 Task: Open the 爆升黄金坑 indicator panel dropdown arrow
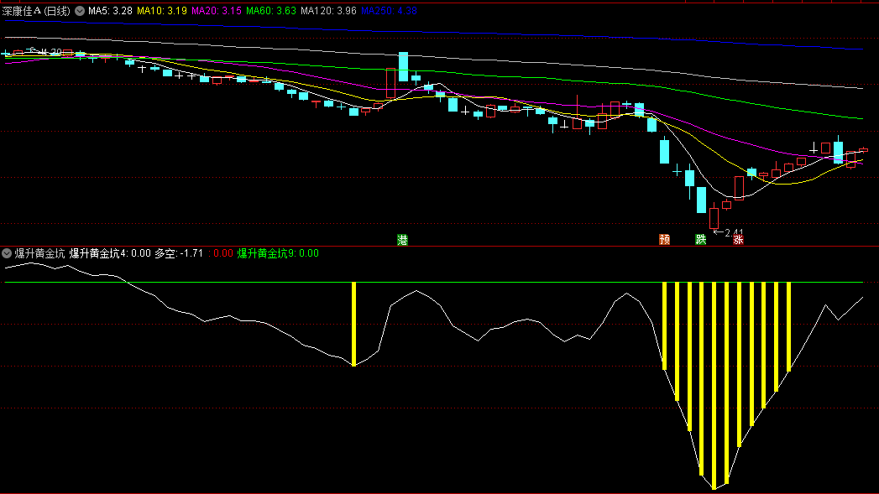tap(7, 252)
